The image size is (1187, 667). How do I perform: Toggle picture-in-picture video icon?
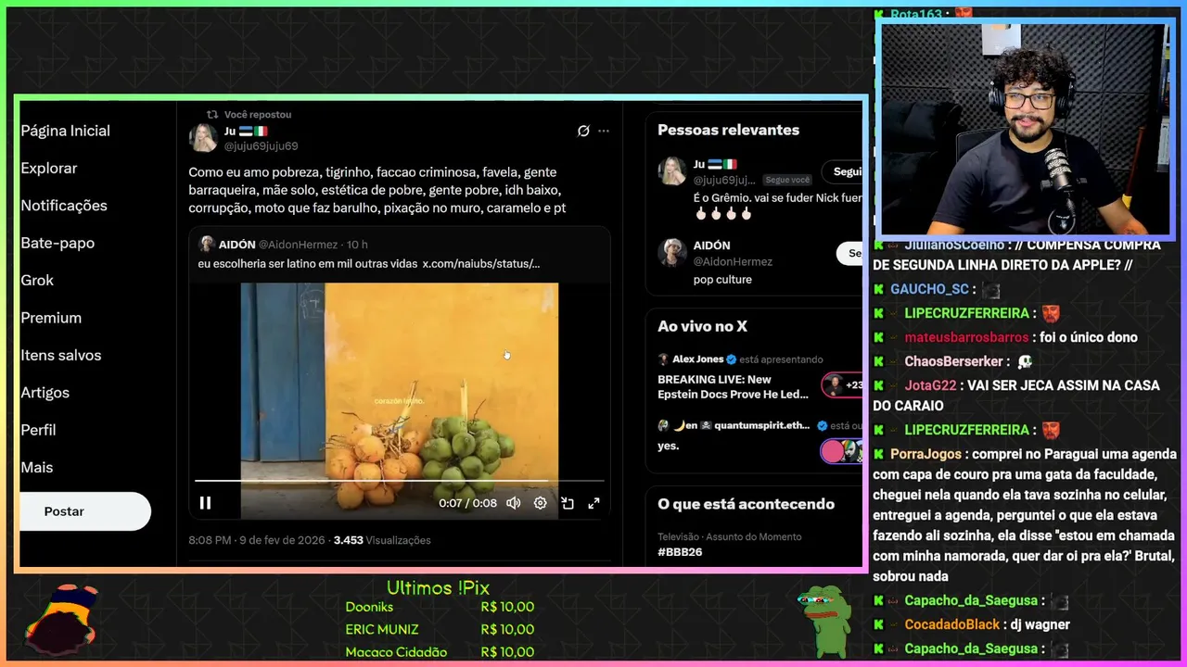pyautogui.click(x=568, y=503)
